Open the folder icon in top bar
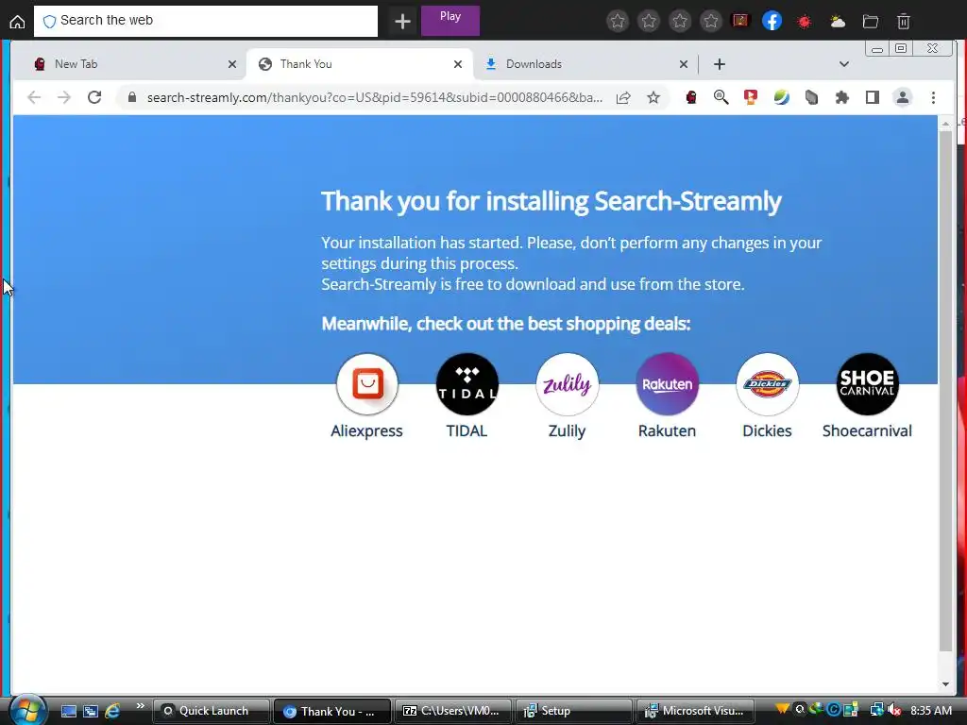 [870, 23]
